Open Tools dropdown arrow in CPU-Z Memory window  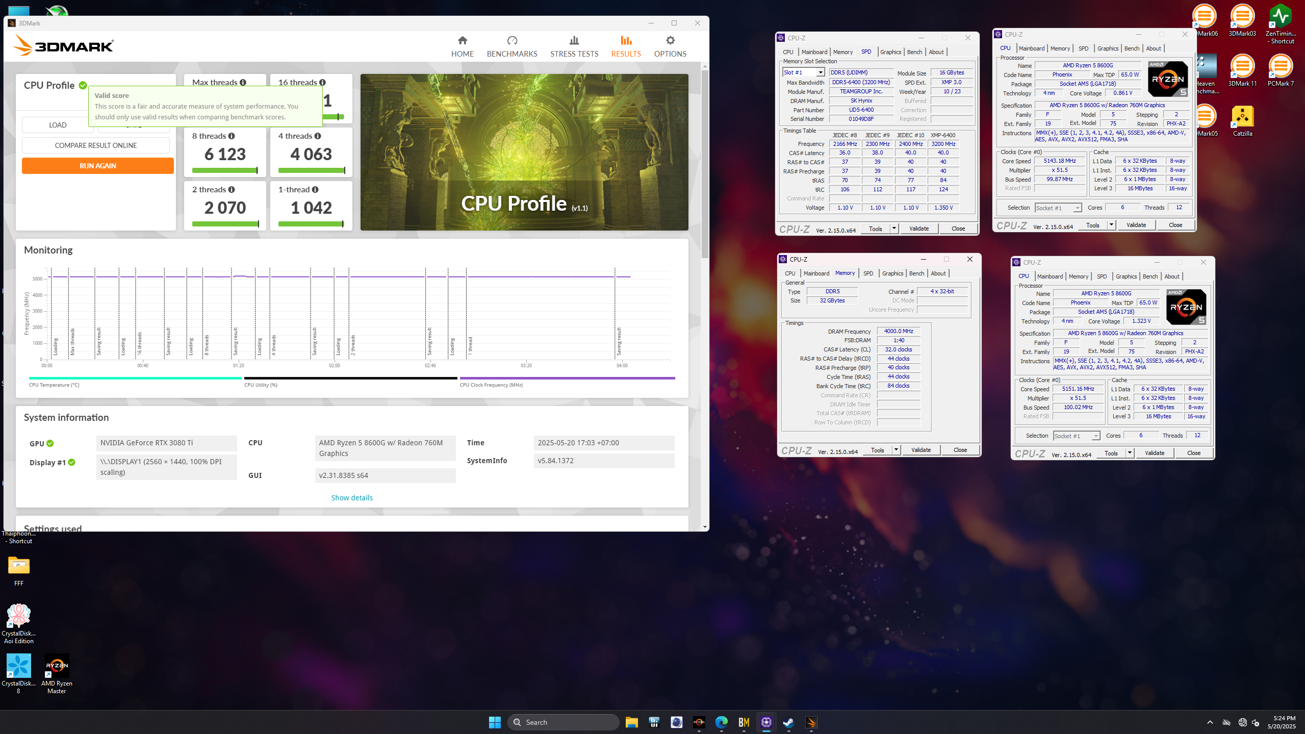click(x=896, y=450)
